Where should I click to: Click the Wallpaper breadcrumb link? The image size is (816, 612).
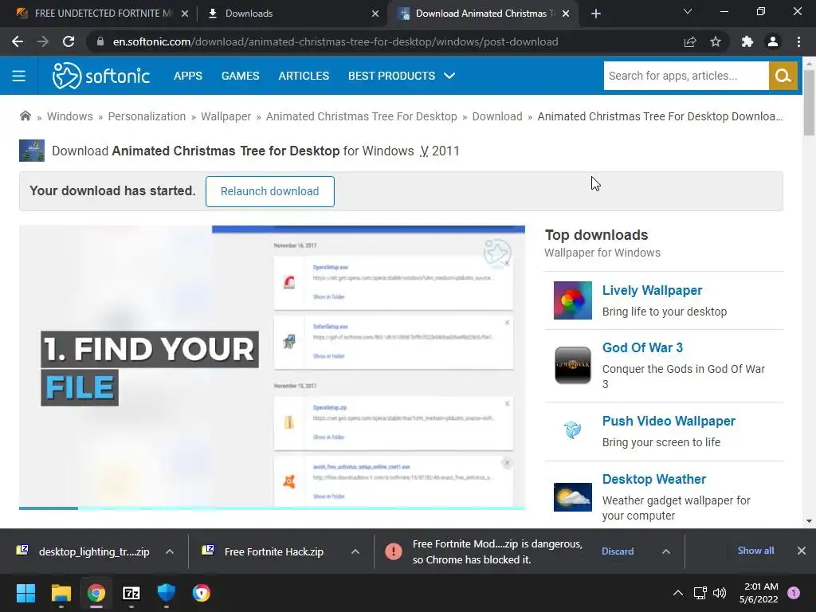[226, 116]
